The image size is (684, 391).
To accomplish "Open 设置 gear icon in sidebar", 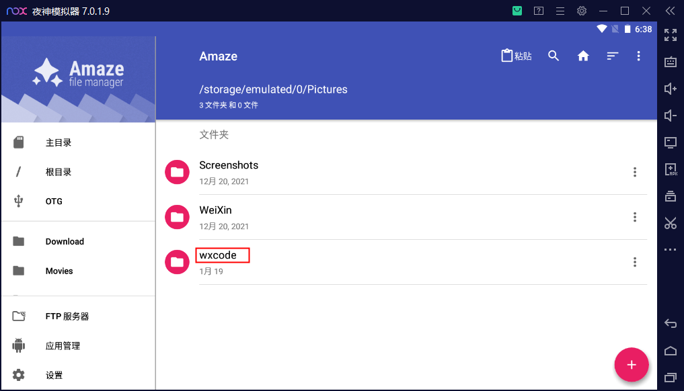I will [x=18, y=375].
